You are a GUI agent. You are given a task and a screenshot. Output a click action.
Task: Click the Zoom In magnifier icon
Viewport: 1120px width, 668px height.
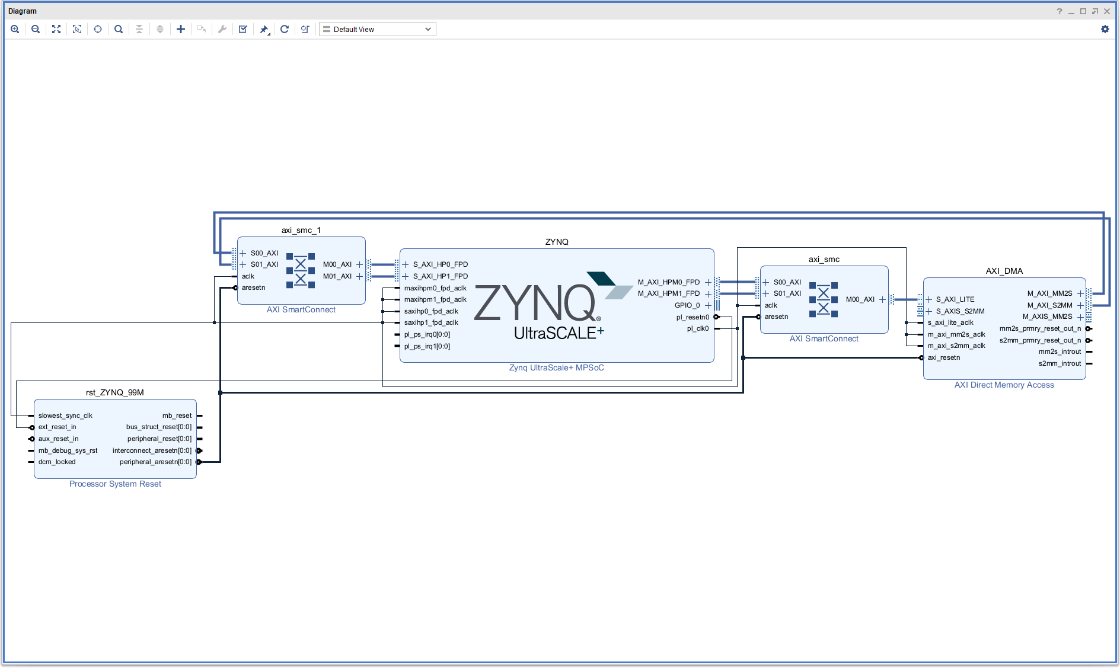click(x=15, y=29)
